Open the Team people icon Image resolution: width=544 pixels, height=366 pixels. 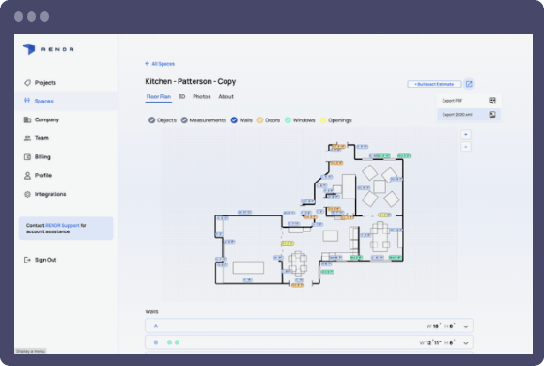[x=27, y=138]
